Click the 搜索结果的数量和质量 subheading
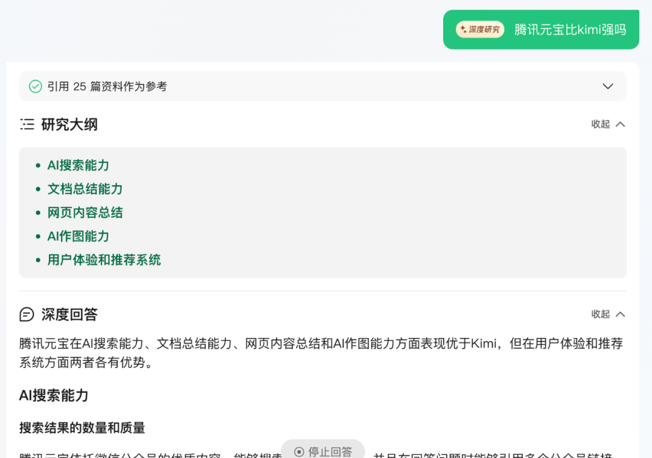652x458 pixels. (x=82, y=428)
